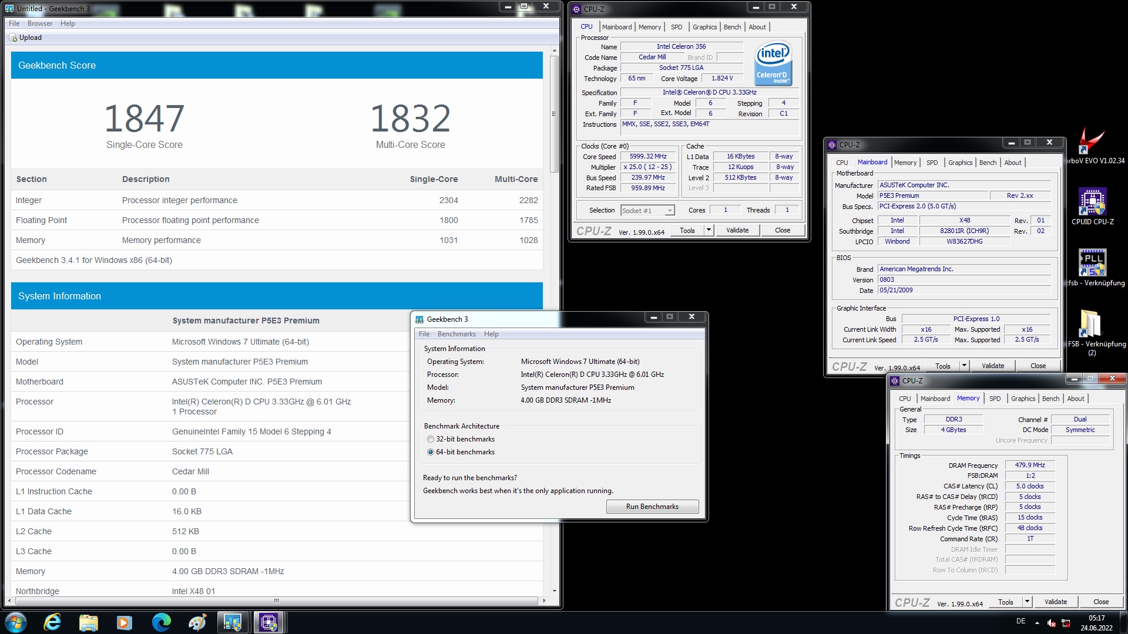1128x634 pixels.
Task: Open Paint taskbar icon
Action: coord(197,622)
